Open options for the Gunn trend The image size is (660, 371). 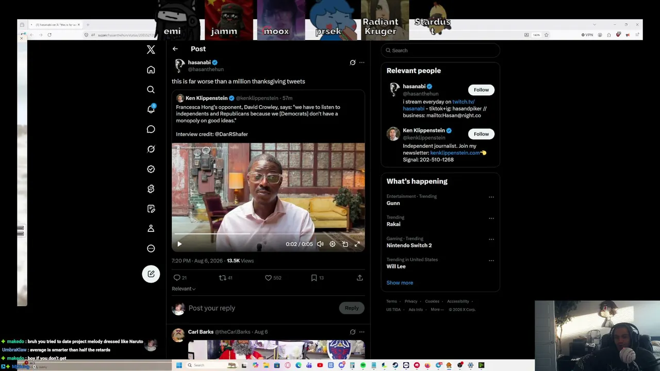point(491,197)
